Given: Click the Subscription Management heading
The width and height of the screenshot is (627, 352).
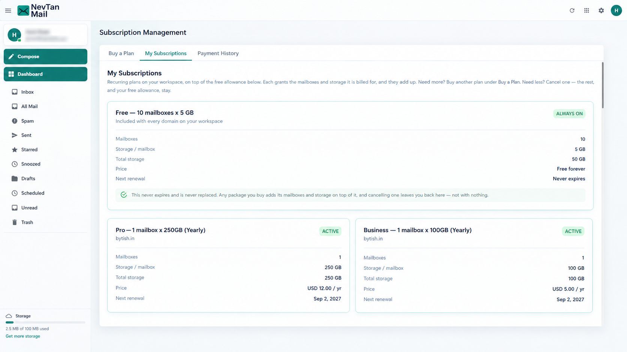Looking at the screenshot, I should pyautogui.click(x=143, y=33).
